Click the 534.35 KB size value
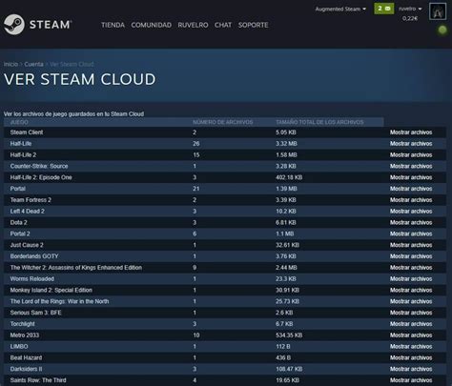Screen dimensions: 452x386 tap(289, 335)
